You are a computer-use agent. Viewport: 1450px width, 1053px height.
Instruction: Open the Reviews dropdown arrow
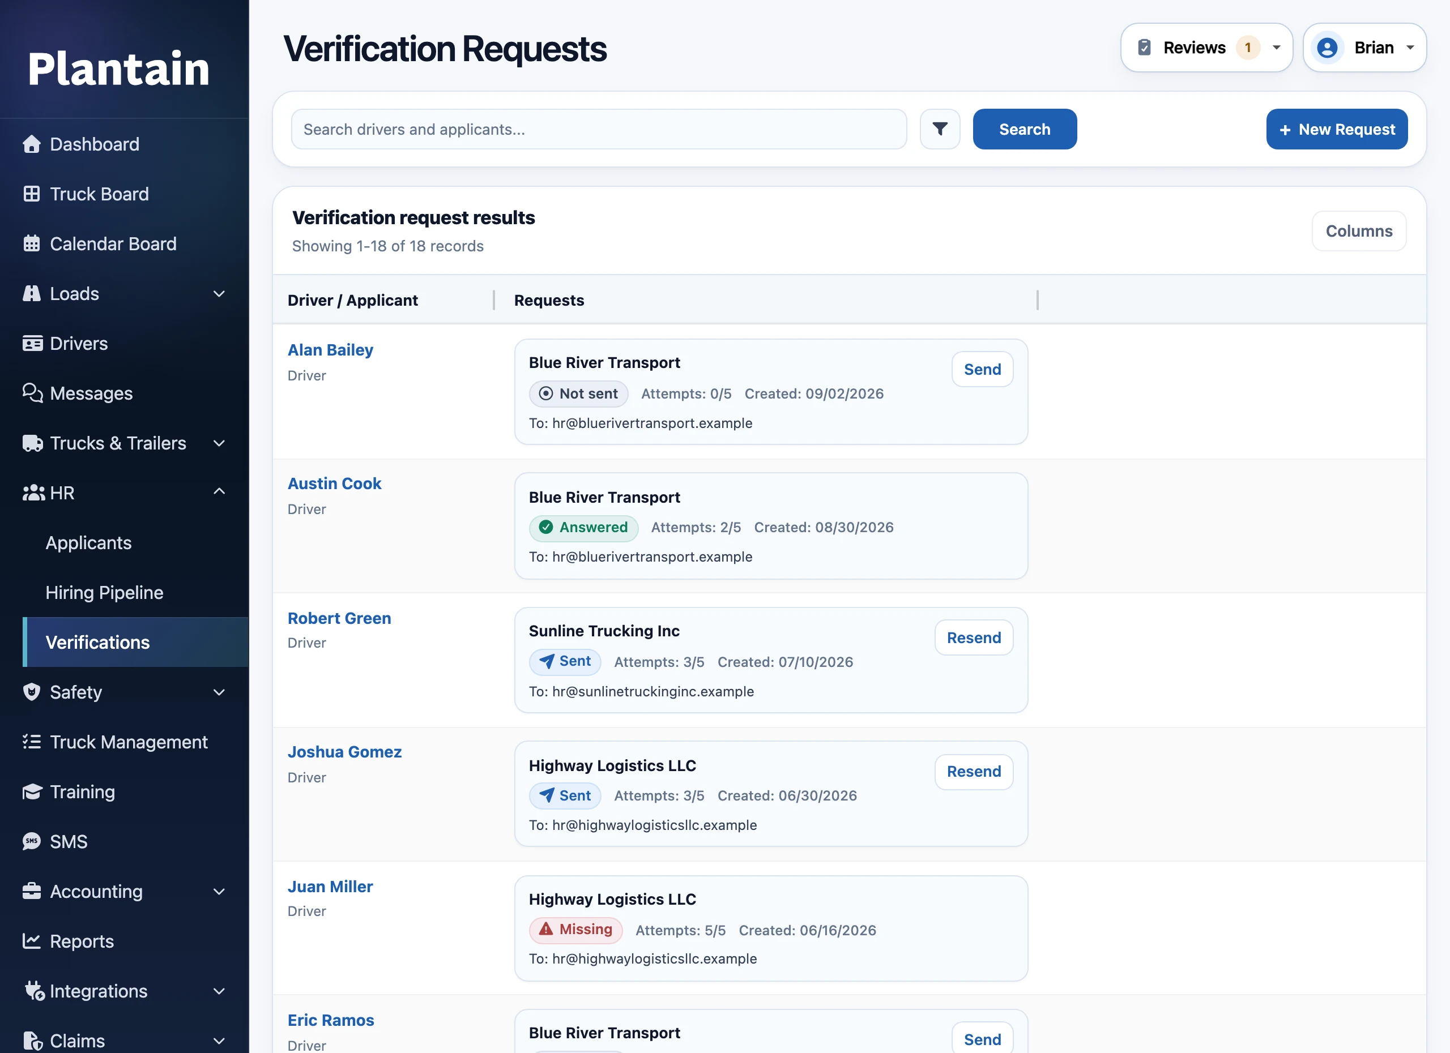(1277, 48)
